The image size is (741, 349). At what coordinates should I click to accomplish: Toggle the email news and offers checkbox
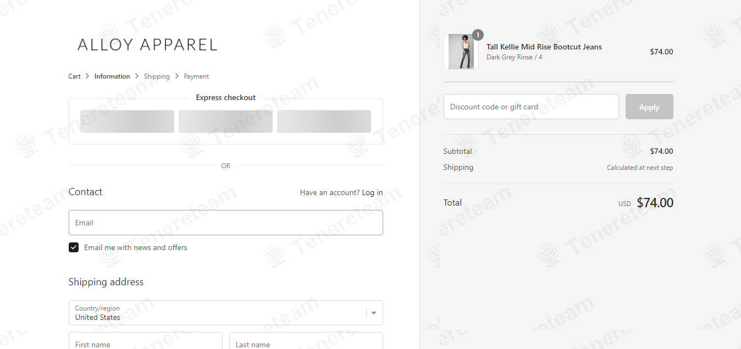(x=74, y=247)
